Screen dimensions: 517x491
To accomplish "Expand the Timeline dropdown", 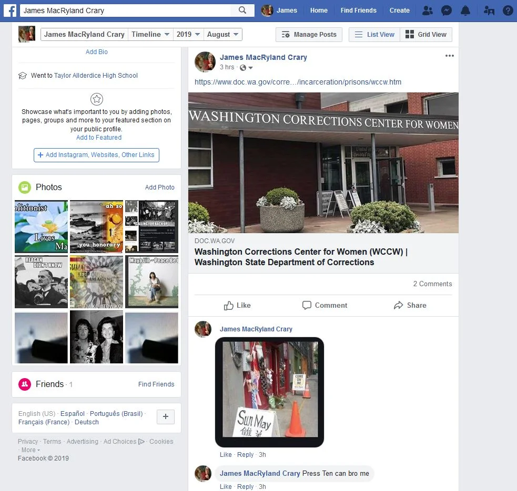I will click(150, 34).
